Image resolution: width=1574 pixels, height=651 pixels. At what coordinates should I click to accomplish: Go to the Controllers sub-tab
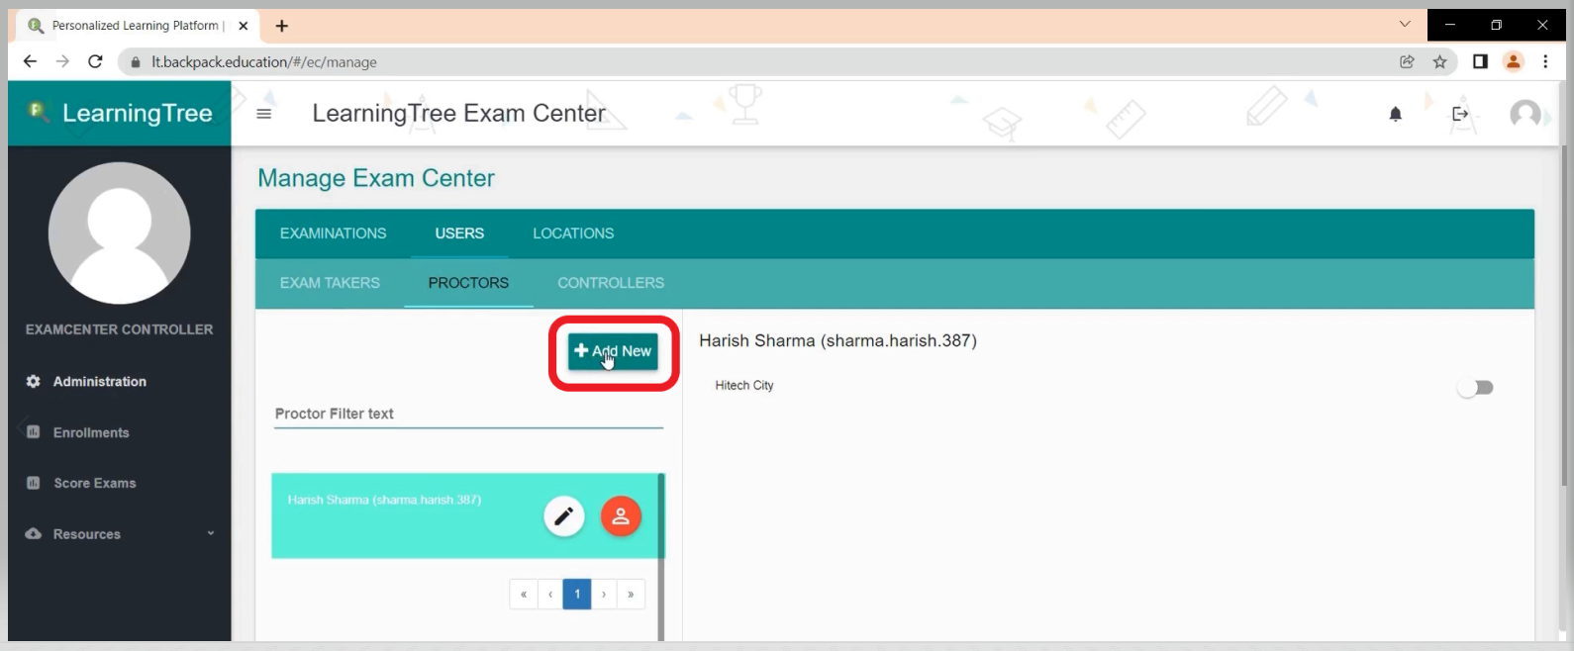(x=610, y=283)
